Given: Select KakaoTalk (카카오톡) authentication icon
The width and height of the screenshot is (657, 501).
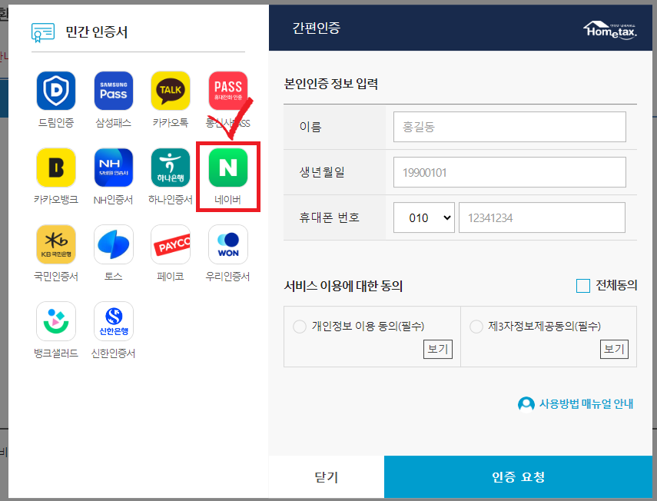Looking at the screenshot, I should [x=170, y=91].
